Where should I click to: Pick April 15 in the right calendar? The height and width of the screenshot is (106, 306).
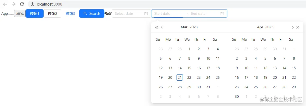coord(294,68)
